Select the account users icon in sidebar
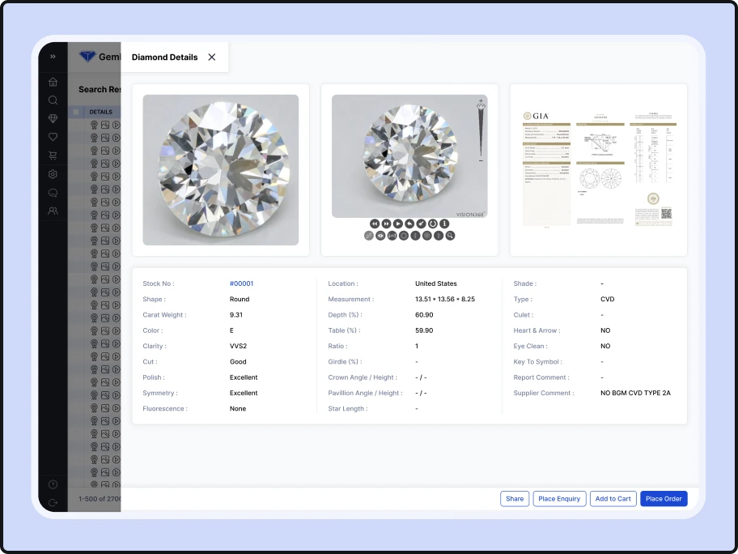738x554 pixels. [53, 211]
